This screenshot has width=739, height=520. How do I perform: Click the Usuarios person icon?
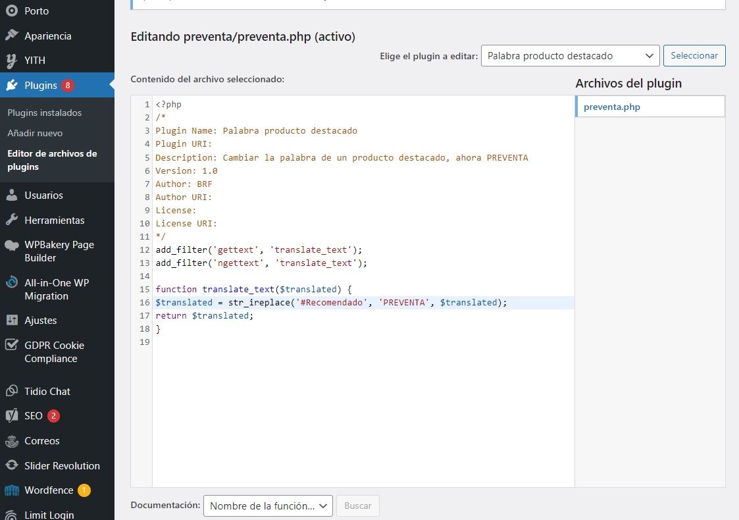coord(12,195)
